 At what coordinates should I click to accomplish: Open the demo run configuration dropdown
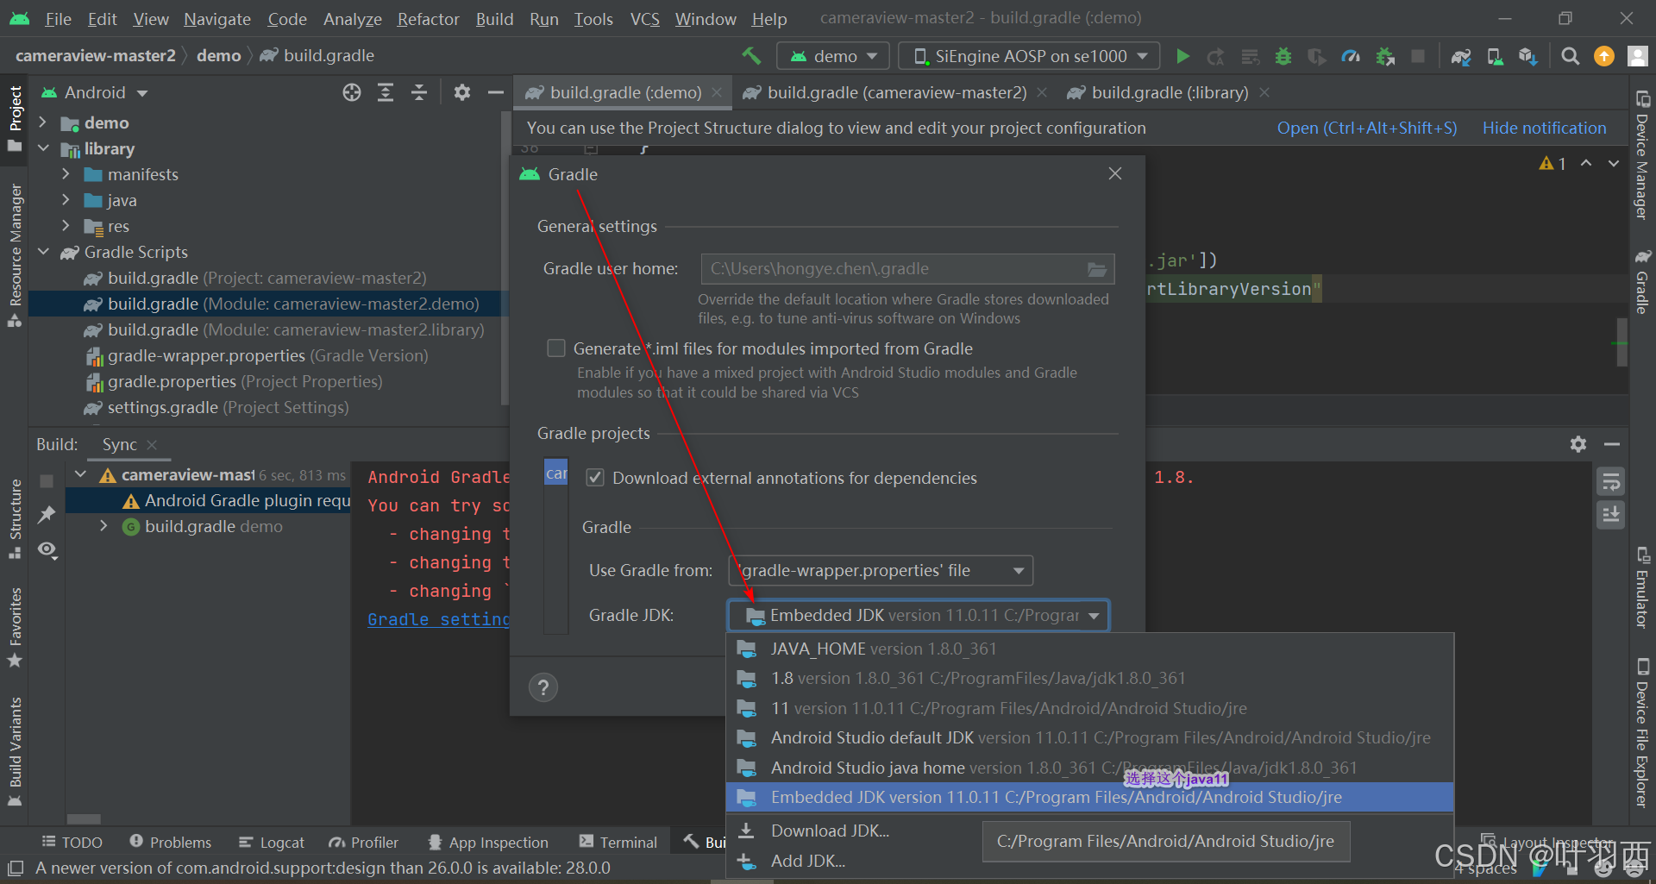833,56
